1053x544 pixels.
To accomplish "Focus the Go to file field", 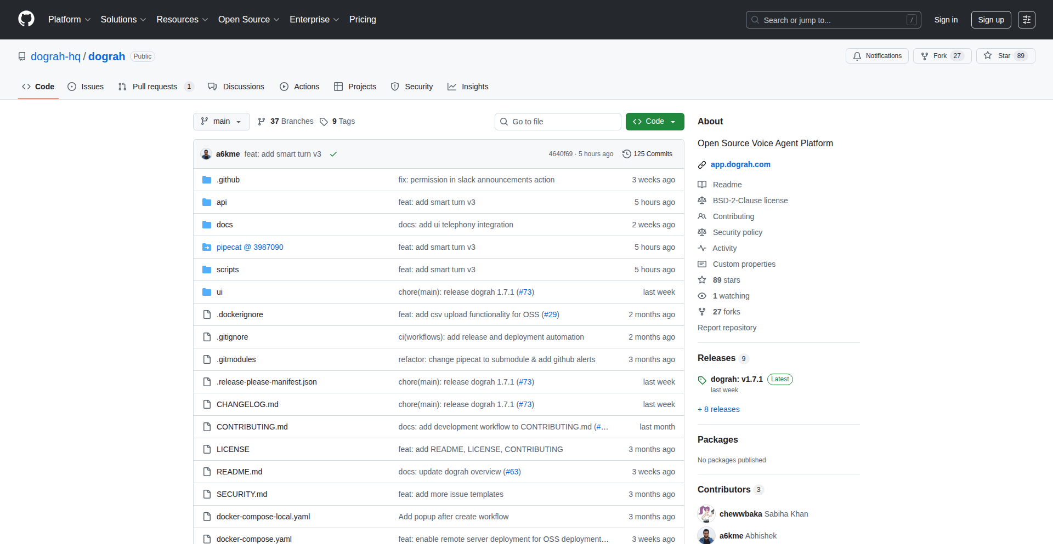I will pyautogui.click(x=558, y=122).
